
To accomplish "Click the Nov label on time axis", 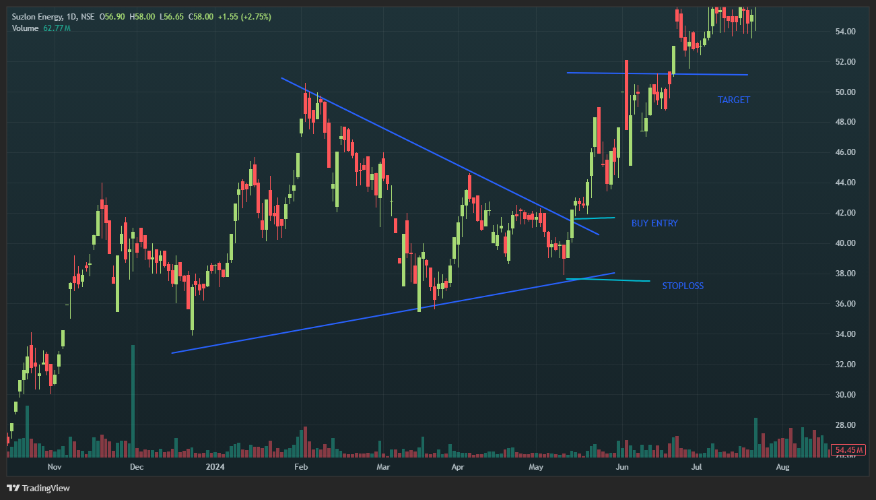I will pyautogui.click(x=55, y=466).
